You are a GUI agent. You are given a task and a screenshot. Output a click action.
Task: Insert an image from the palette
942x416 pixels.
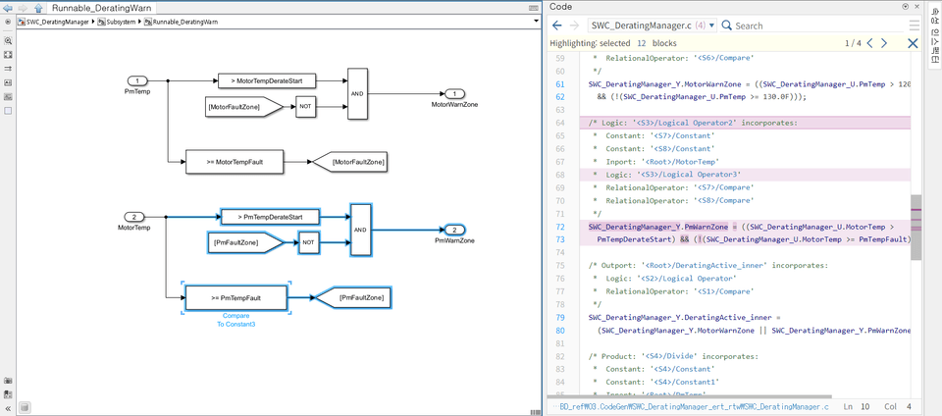8,97
